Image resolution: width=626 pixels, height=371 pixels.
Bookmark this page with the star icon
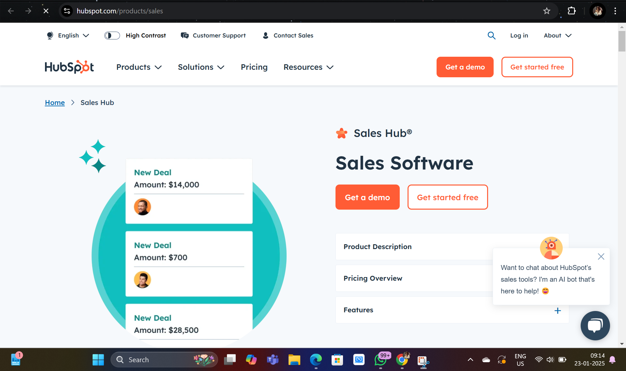547,11
